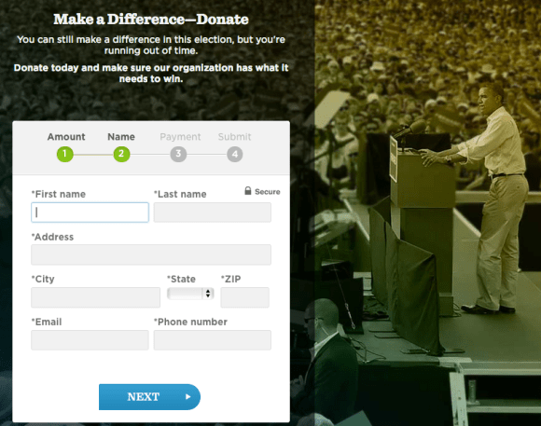
Task: Click the City text box
Action: point(95,297)
